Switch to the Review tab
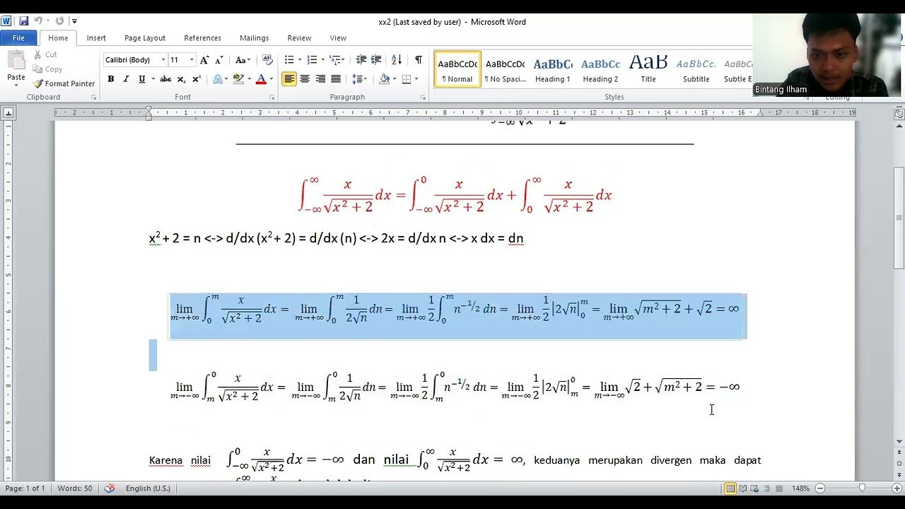The image size is (905, 509). pyautogui.click(x=299, y=38)
